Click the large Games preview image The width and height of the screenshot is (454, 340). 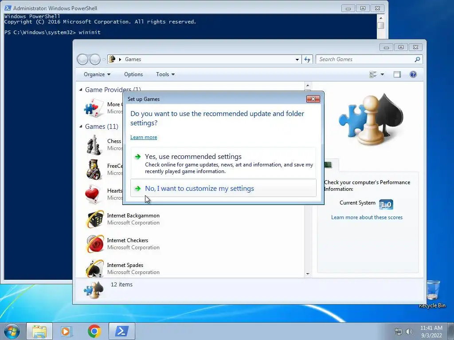[371, 119]
